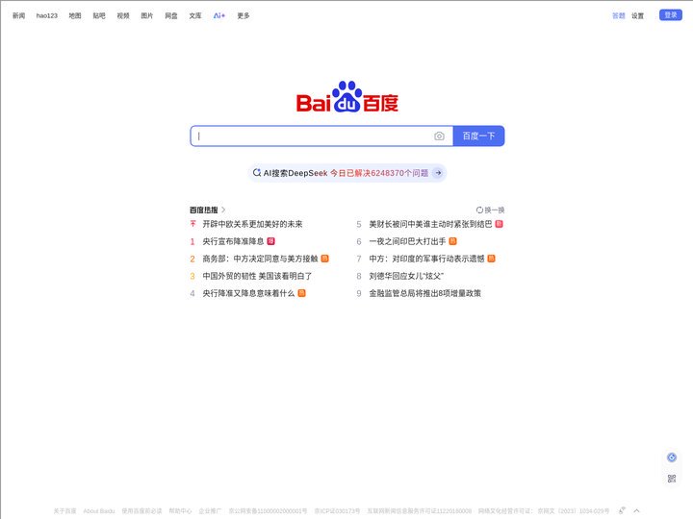This screenshot has width=693, height=519.
Task: Open headline 商务部：中方决定同意与美方接触
Action: (x=260, y=259)
